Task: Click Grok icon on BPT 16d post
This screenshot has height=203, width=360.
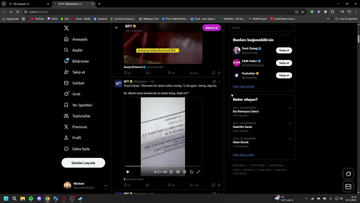Action: [214, 81]
